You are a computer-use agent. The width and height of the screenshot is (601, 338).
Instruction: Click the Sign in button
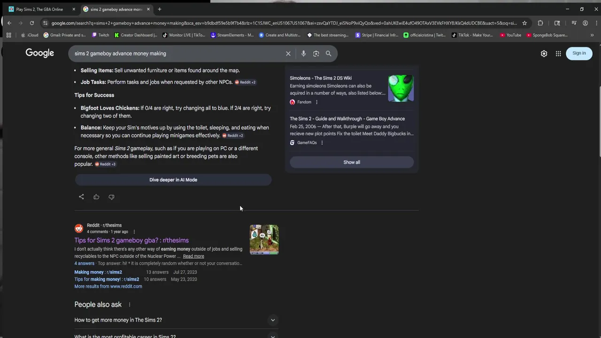pos(579,54)
